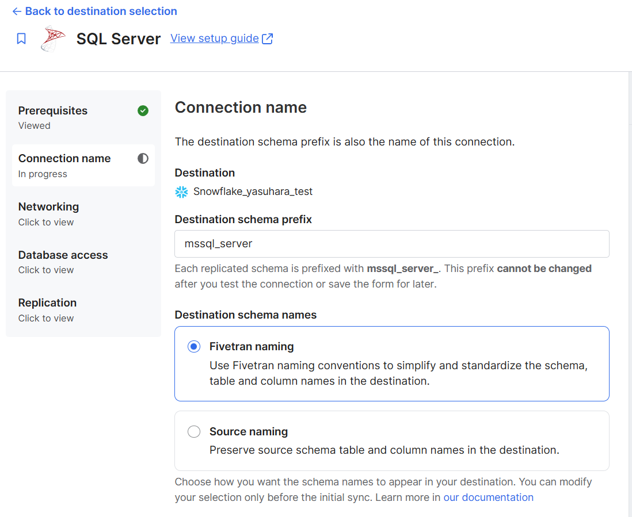Click the Fivetran naming description text

(x=398, y=373)
